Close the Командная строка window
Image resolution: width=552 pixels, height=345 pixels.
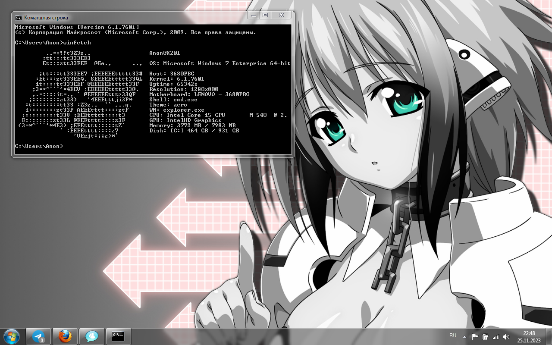pos(281,15)
